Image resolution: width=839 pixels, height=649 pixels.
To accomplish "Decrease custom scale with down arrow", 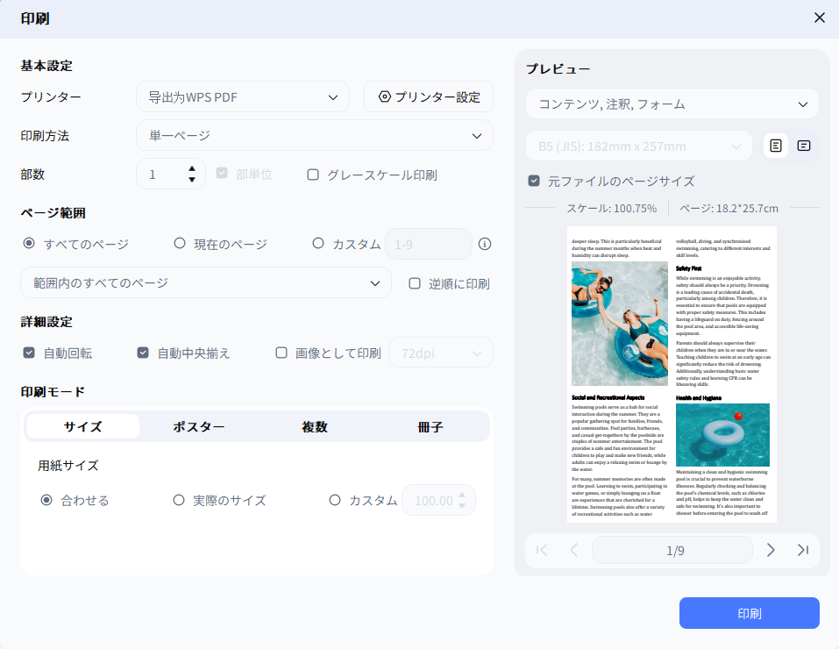I will click(x=462, y=505).
